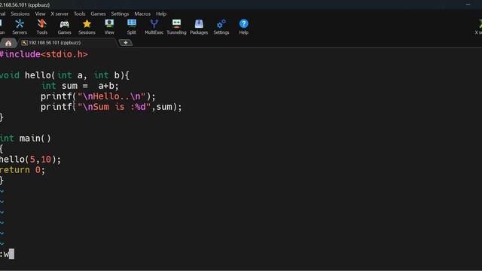
Task: Open the Packages toolbar icon
Action: pos(199,27)
